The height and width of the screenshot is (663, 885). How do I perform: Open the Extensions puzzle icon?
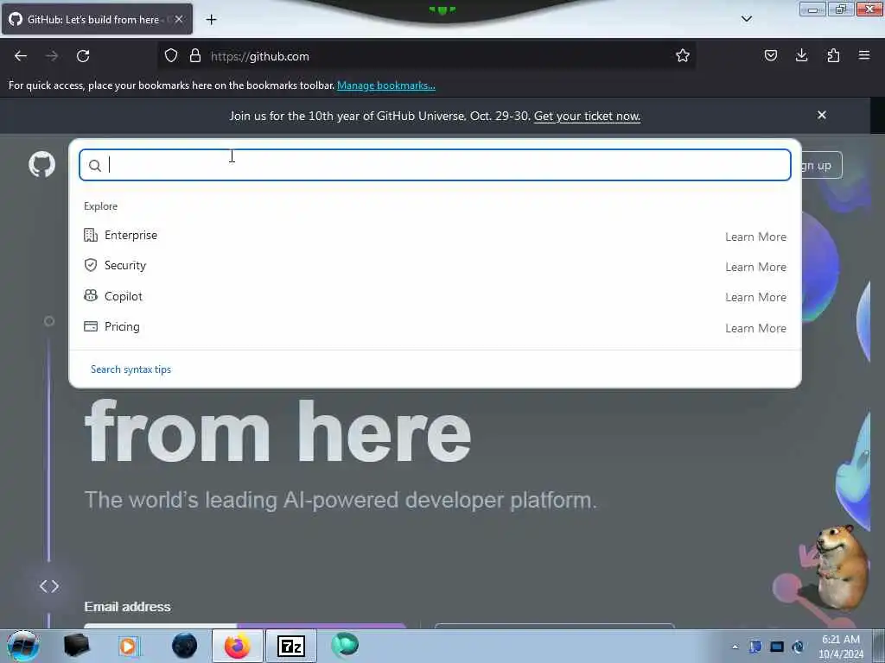pos(833,55)
